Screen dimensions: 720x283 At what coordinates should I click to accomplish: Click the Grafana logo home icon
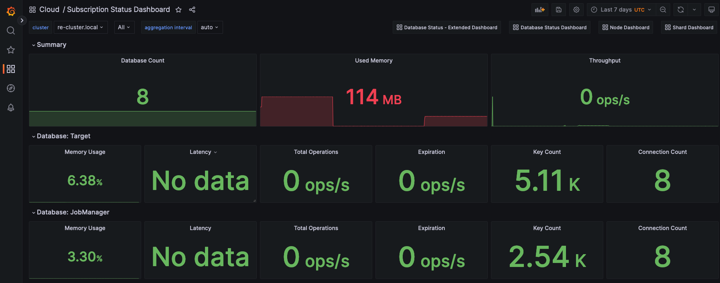(x=11, y=11)
